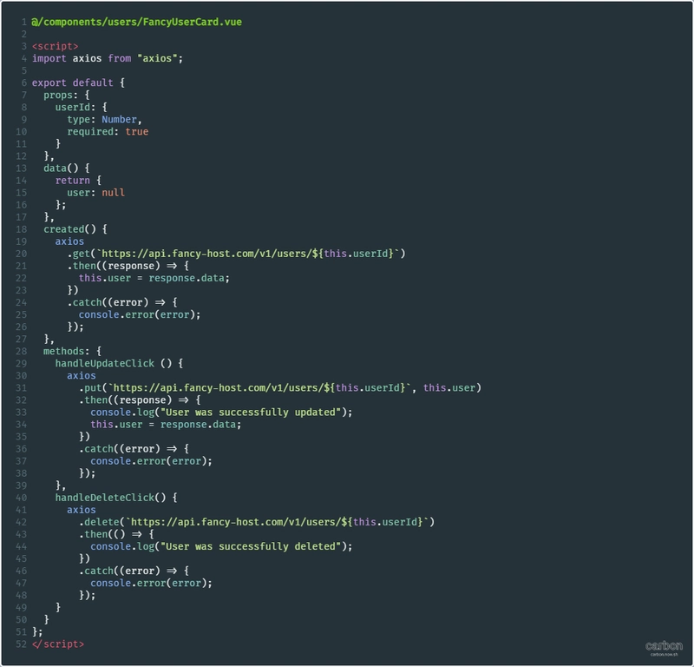This screenshot has height=667, width=694.
Task: Click ".then((response) => {" on line 32
Action: (x=140, y=400)
